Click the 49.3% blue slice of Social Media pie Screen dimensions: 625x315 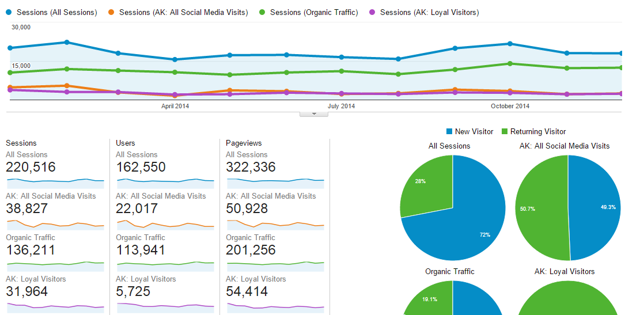(x=594, y=208)
